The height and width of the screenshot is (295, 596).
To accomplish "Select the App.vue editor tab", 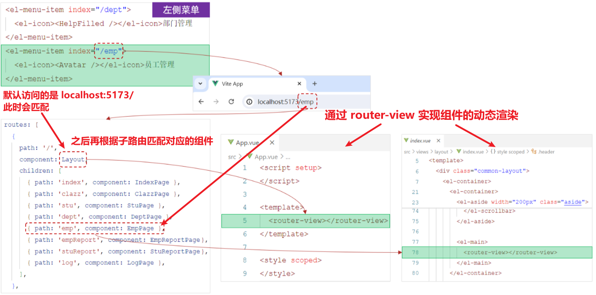I will (x=246, y=143).
